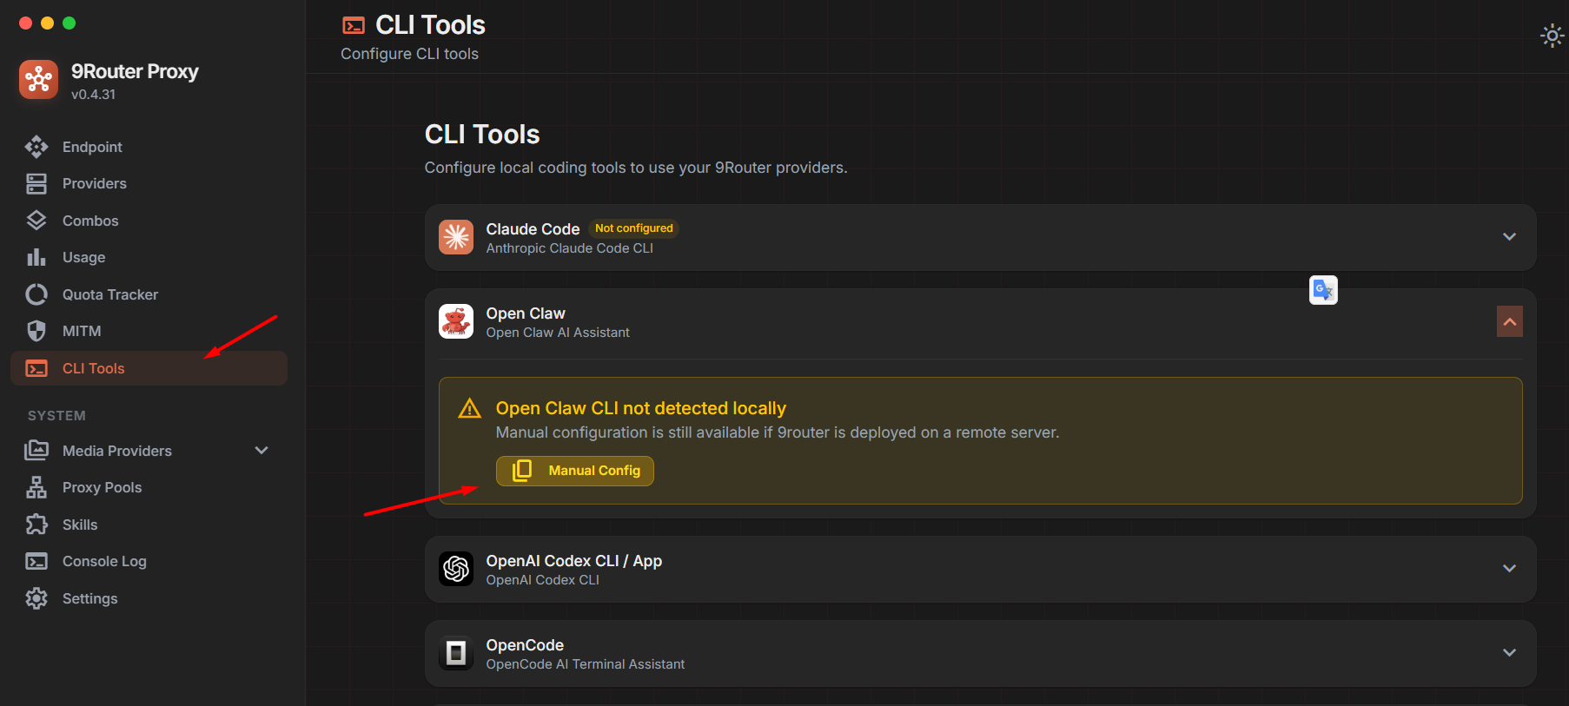
Task: Click the Combos layers icon
Action: click(36, 221)
